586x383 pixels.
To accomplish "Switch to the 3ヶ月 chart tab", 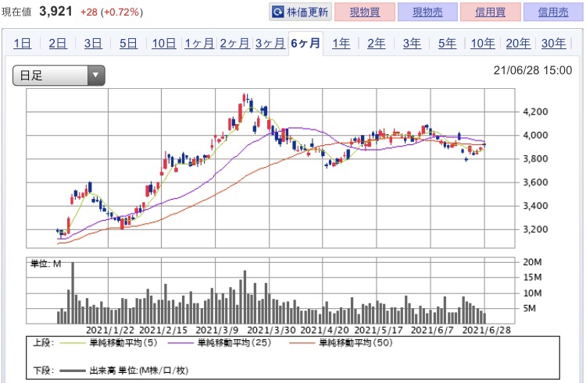I will 270,43.
